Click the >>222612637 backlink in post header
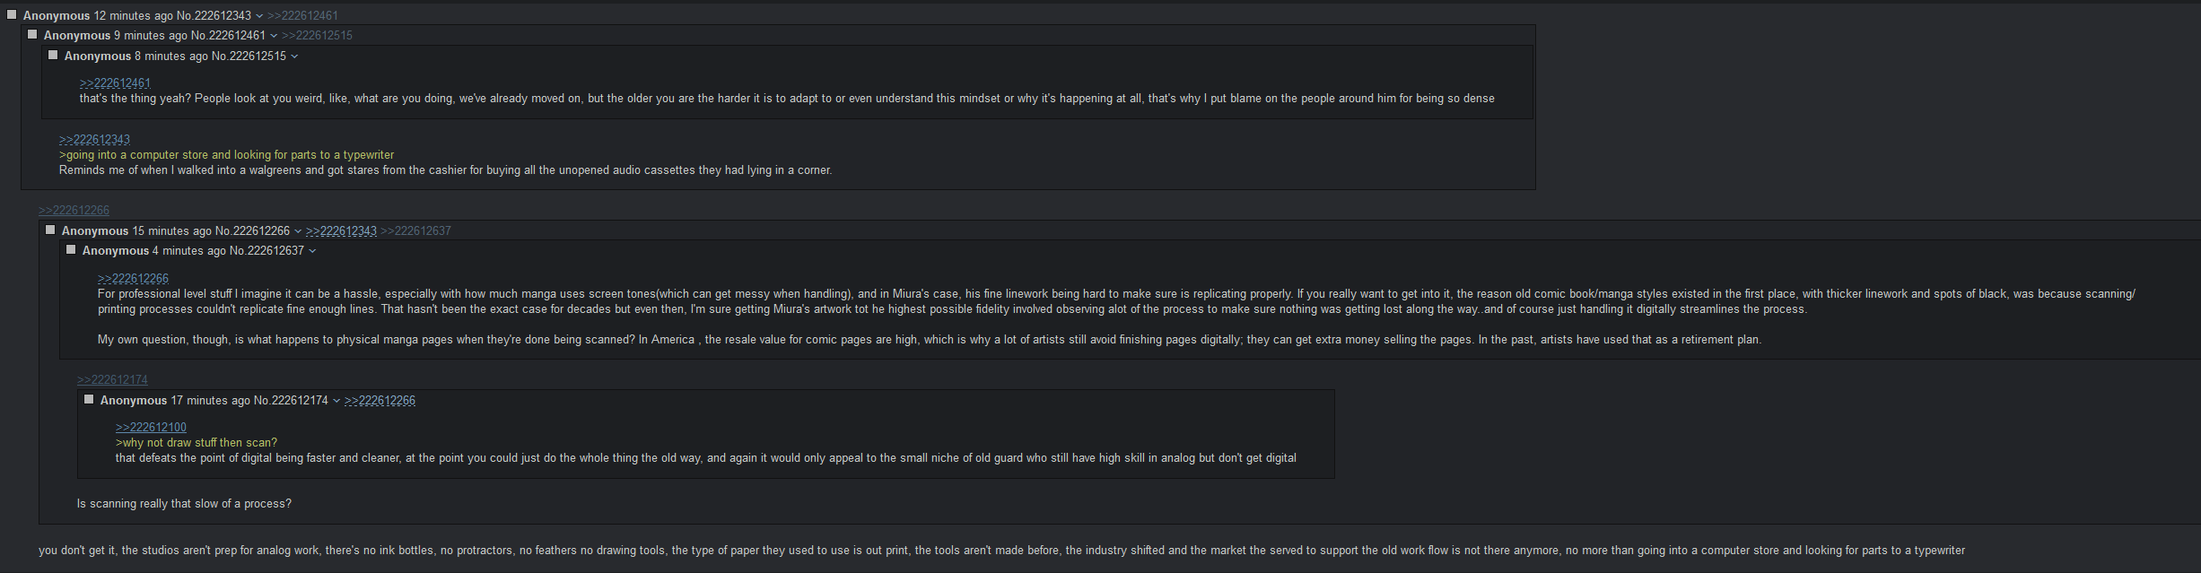This screenshot has height=573, width=2201. coord(415,230)
